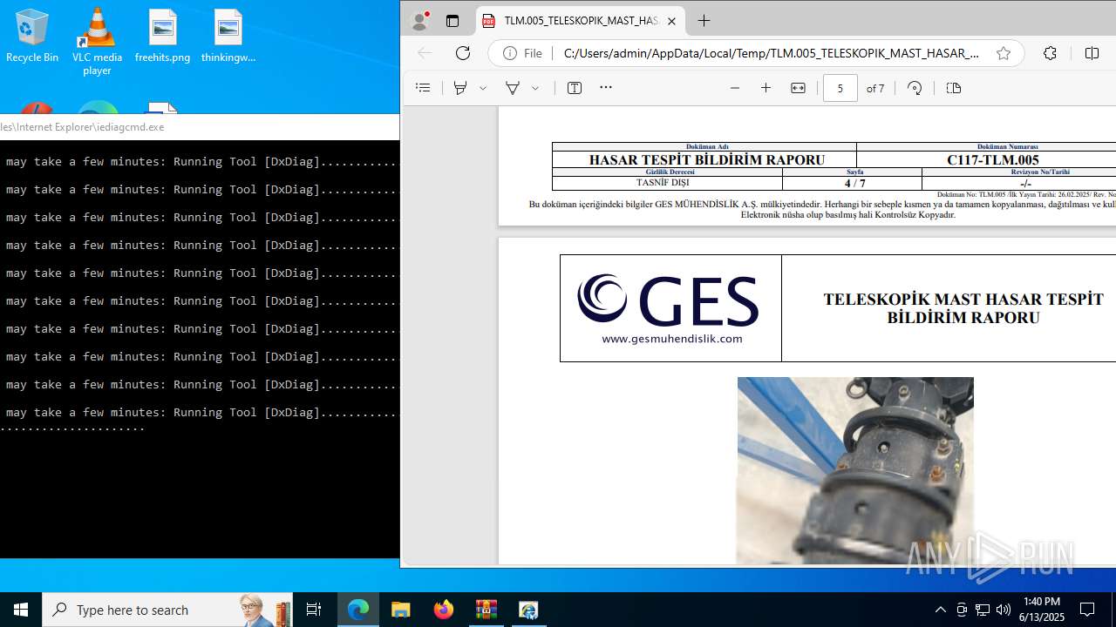Click the PDF page number field
The height and width of the screenshot is (627, 1116).
pyautogui.click(x=840, y=88)
